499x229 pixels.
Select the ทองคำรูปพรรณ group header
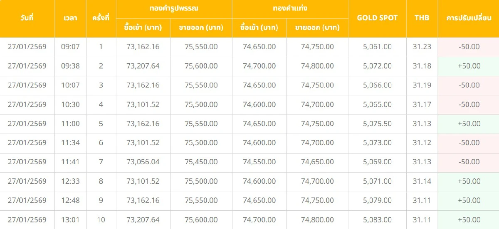pyautogui.click(x=174, y=8)
